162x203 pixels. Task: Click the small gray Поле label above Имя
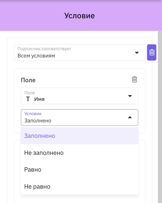click(x=30, y=93)
